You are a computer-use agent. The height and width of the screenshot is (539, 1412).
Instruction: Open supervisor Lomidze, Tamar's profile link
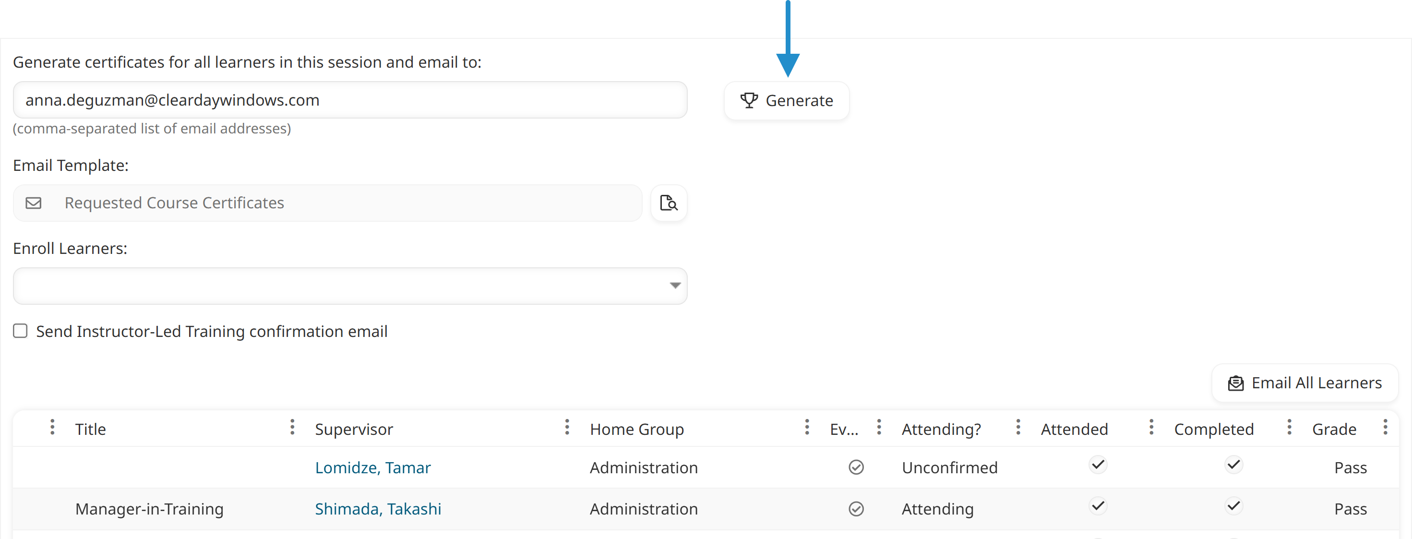pos(373,467)
